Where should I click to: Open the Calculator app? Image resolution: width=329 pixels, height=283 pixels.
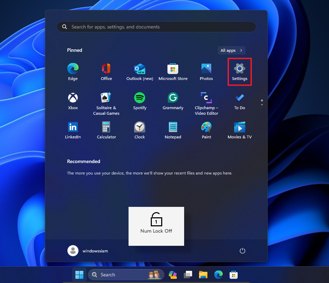coord(106,130)
